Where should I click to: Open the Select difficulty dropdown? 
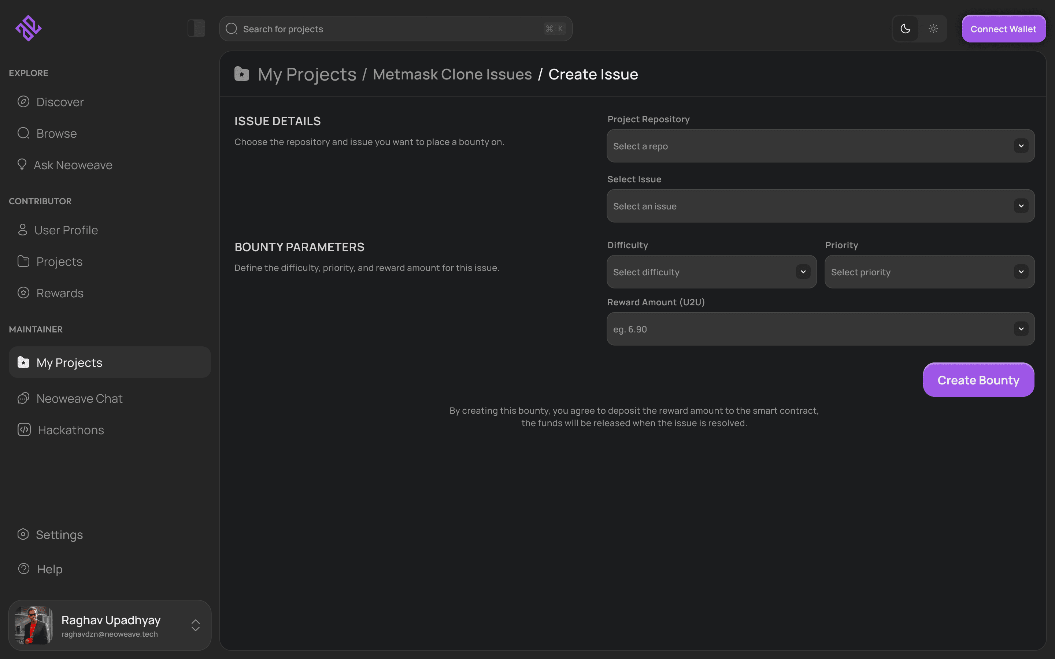pyautogui.click(x=711, y=272)
